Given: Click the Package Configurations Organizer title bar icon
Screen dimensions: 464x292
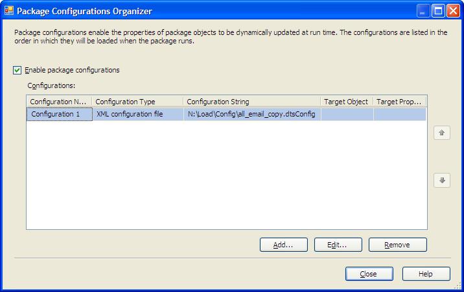Looking at the screenshot, I should (9, 10).
